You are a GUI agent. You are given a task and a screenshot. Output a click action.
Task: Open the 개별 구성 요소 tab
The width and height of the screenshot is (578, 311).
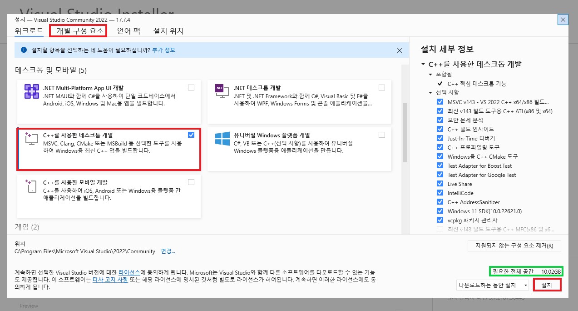tap(79, 31)
